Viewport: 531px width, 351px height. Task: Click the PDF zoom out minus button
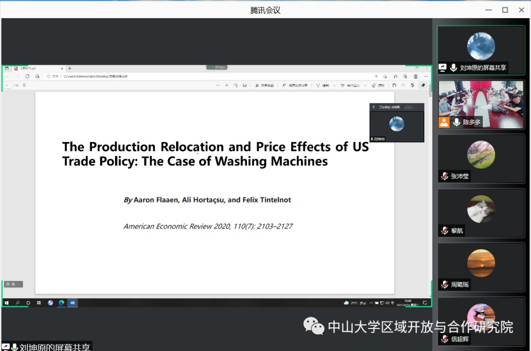[218, 86]
